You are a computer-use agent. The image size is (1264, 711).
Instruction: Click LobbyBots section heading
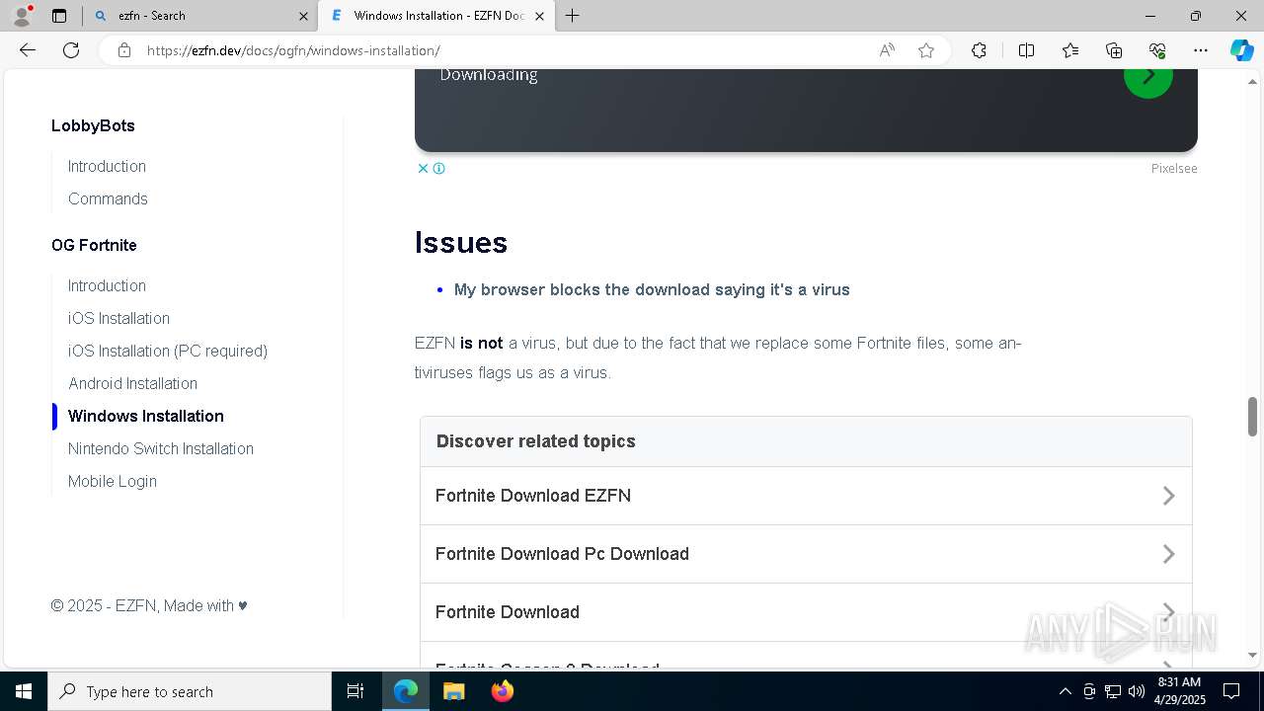click(93, 125)
